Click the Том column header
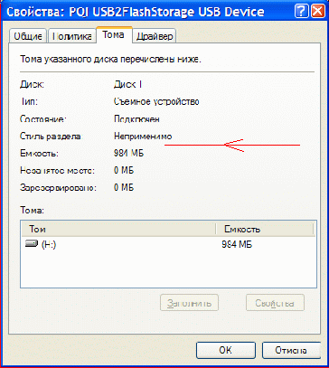Screen dimensions: 329x368 click(118, 229)
